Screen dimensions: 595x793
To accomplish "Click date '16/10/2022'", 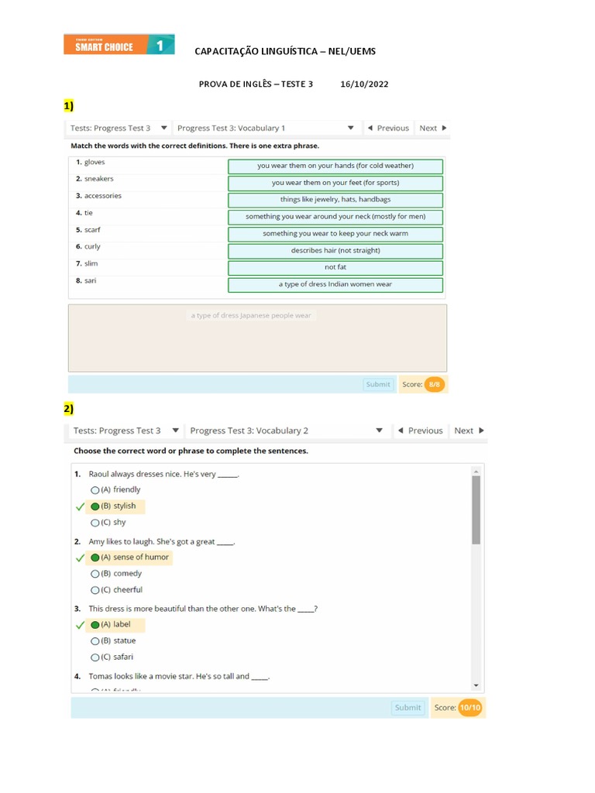I will [364, 84].
